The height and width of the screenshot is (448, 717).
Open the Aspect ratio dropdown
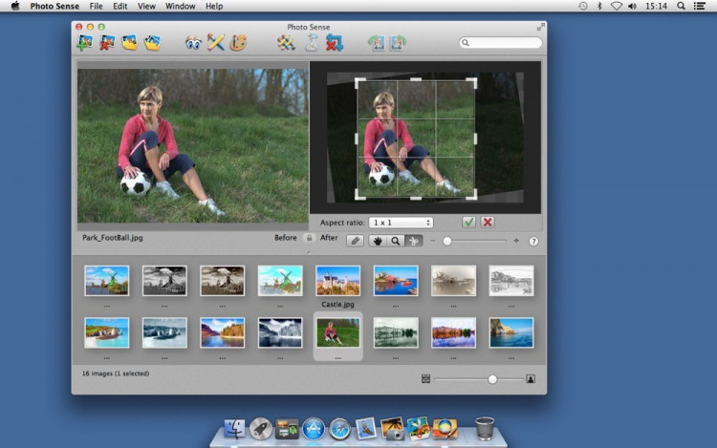coord(402,222)
